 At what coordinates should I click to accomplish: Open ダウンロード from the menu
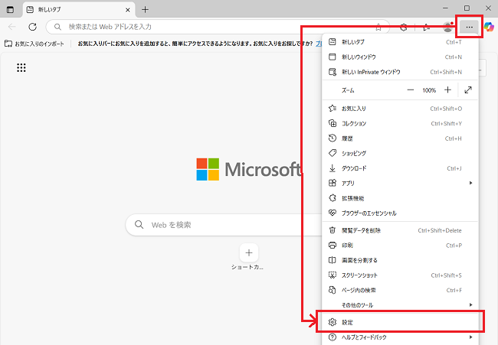point(398,168)
